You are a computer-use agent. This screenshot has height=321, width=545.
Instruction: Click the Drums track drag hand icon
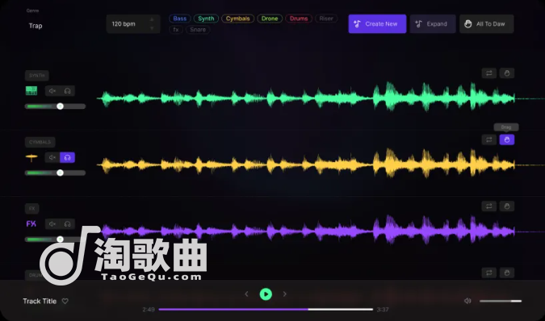507,273
